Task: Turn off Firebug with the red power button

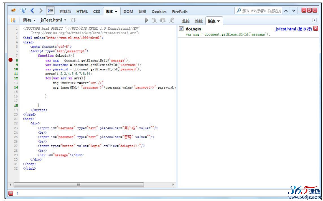Action: tap(315, 10)
